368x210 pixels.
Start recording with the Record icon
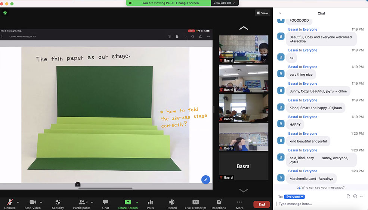click(171, 202)
